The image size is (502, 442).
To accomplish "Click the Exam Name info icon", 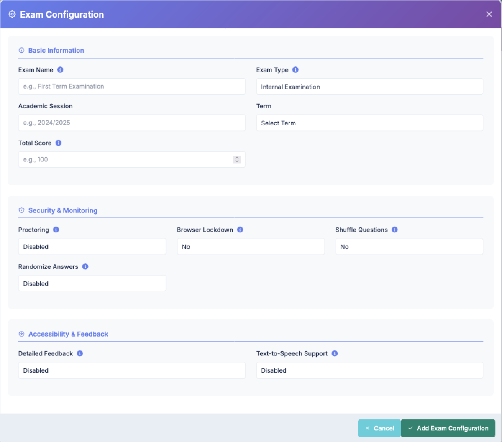I will pyautogui.click(x=60, y=70).
